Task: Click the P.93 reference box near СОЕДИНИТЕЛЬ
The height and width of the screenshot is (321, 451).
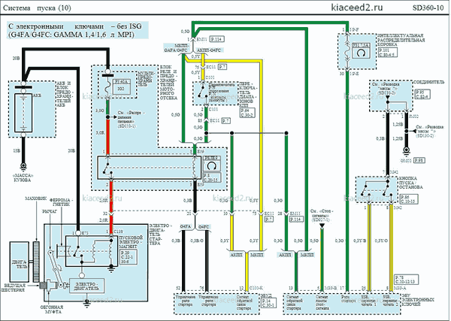Action: [x=422, y=94]
